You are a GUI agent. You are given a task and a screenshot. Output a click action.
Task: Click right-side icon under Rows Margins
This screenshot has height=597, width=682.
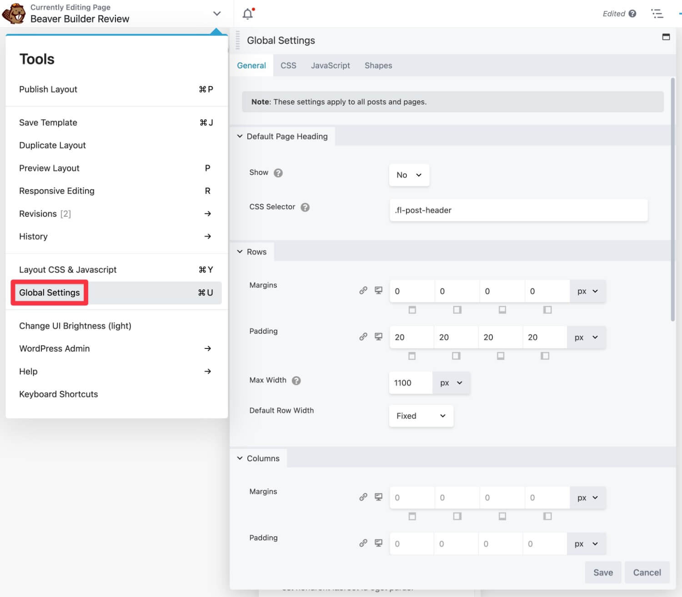tap(457, 310)
